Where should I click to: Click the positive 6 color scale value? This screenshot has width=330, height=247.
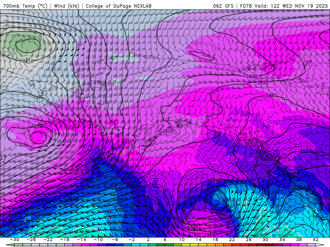[x=165, y=240]
